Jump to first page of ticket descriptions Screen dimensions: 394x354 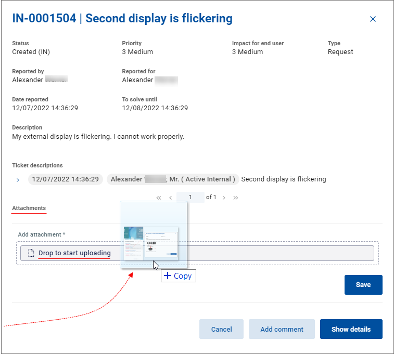[159, 198]
